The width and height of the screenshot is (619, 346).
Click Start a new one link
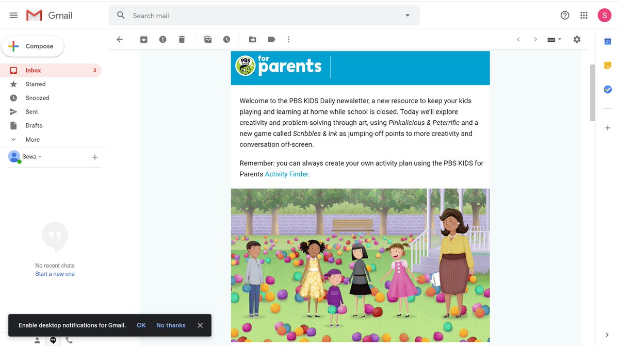[55, 274]
